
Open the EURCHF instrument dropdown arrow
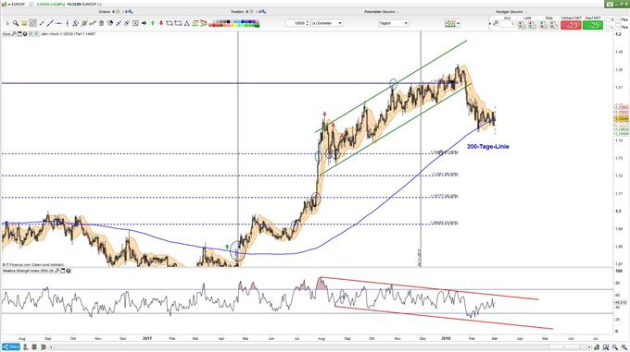tap(9, 4)
